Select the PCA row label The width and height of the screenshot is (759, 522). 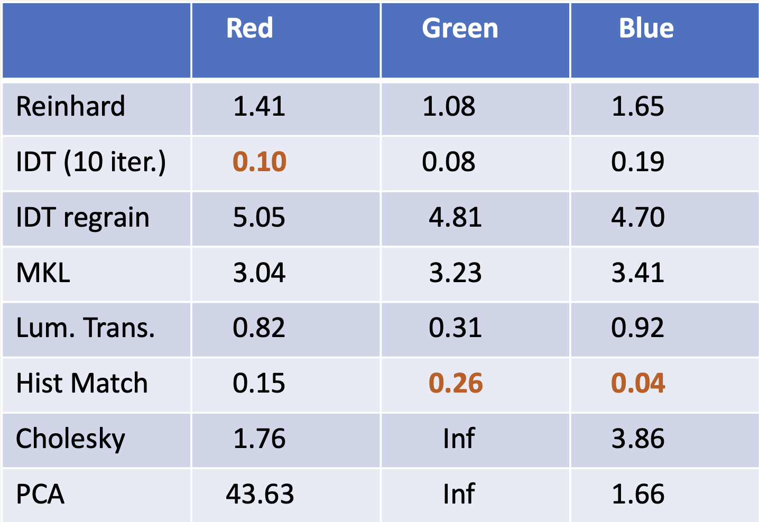click(40, 495)
